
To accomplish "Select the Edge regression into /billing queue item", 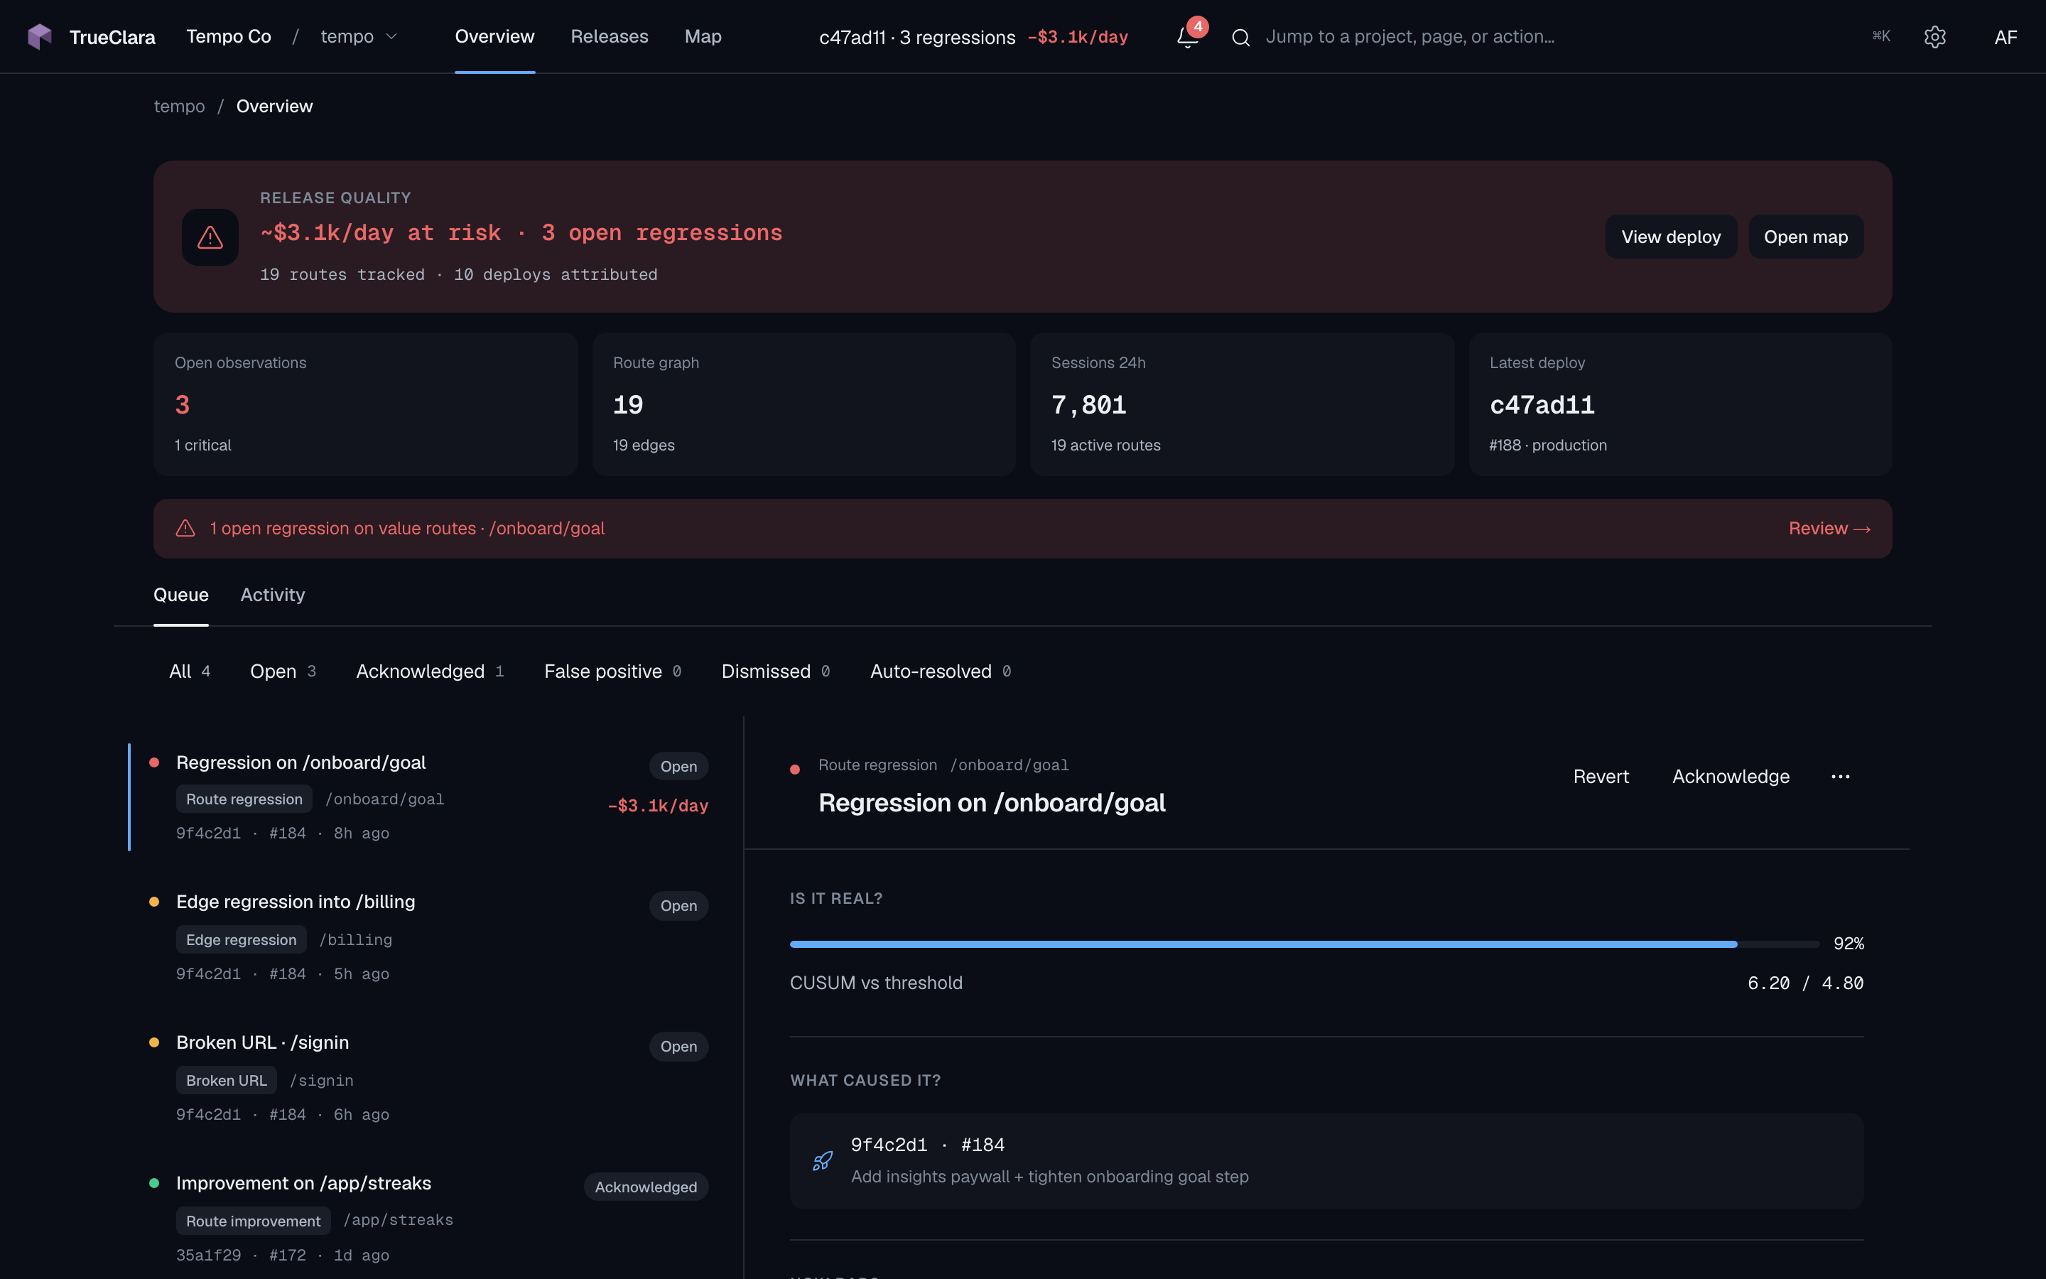I will tap(430, 937).
